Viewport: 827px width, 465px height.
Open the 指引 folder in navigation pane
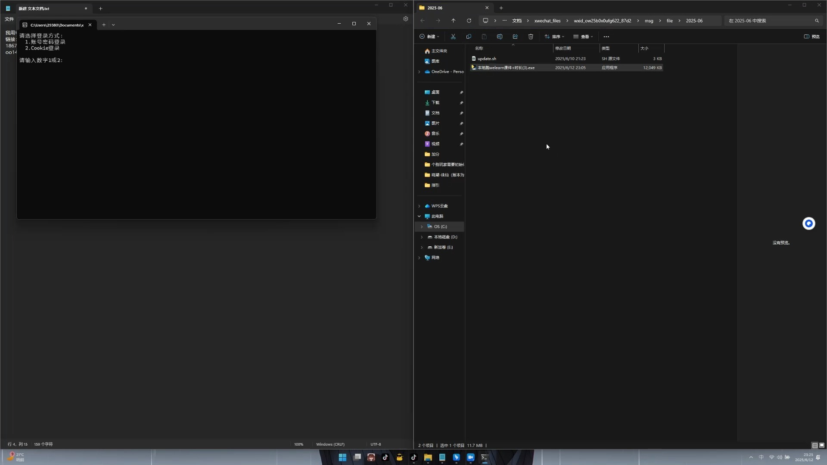tap(435, 186)
